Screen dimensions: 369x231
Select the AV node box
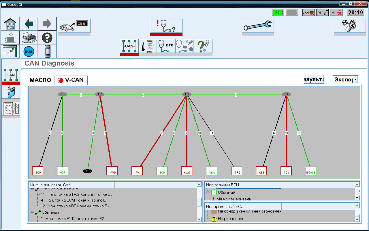[x=137, y=171]
